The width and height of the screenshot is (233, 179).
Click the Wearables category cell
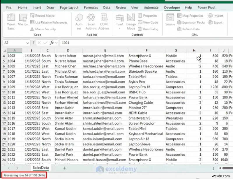[176, 118]
